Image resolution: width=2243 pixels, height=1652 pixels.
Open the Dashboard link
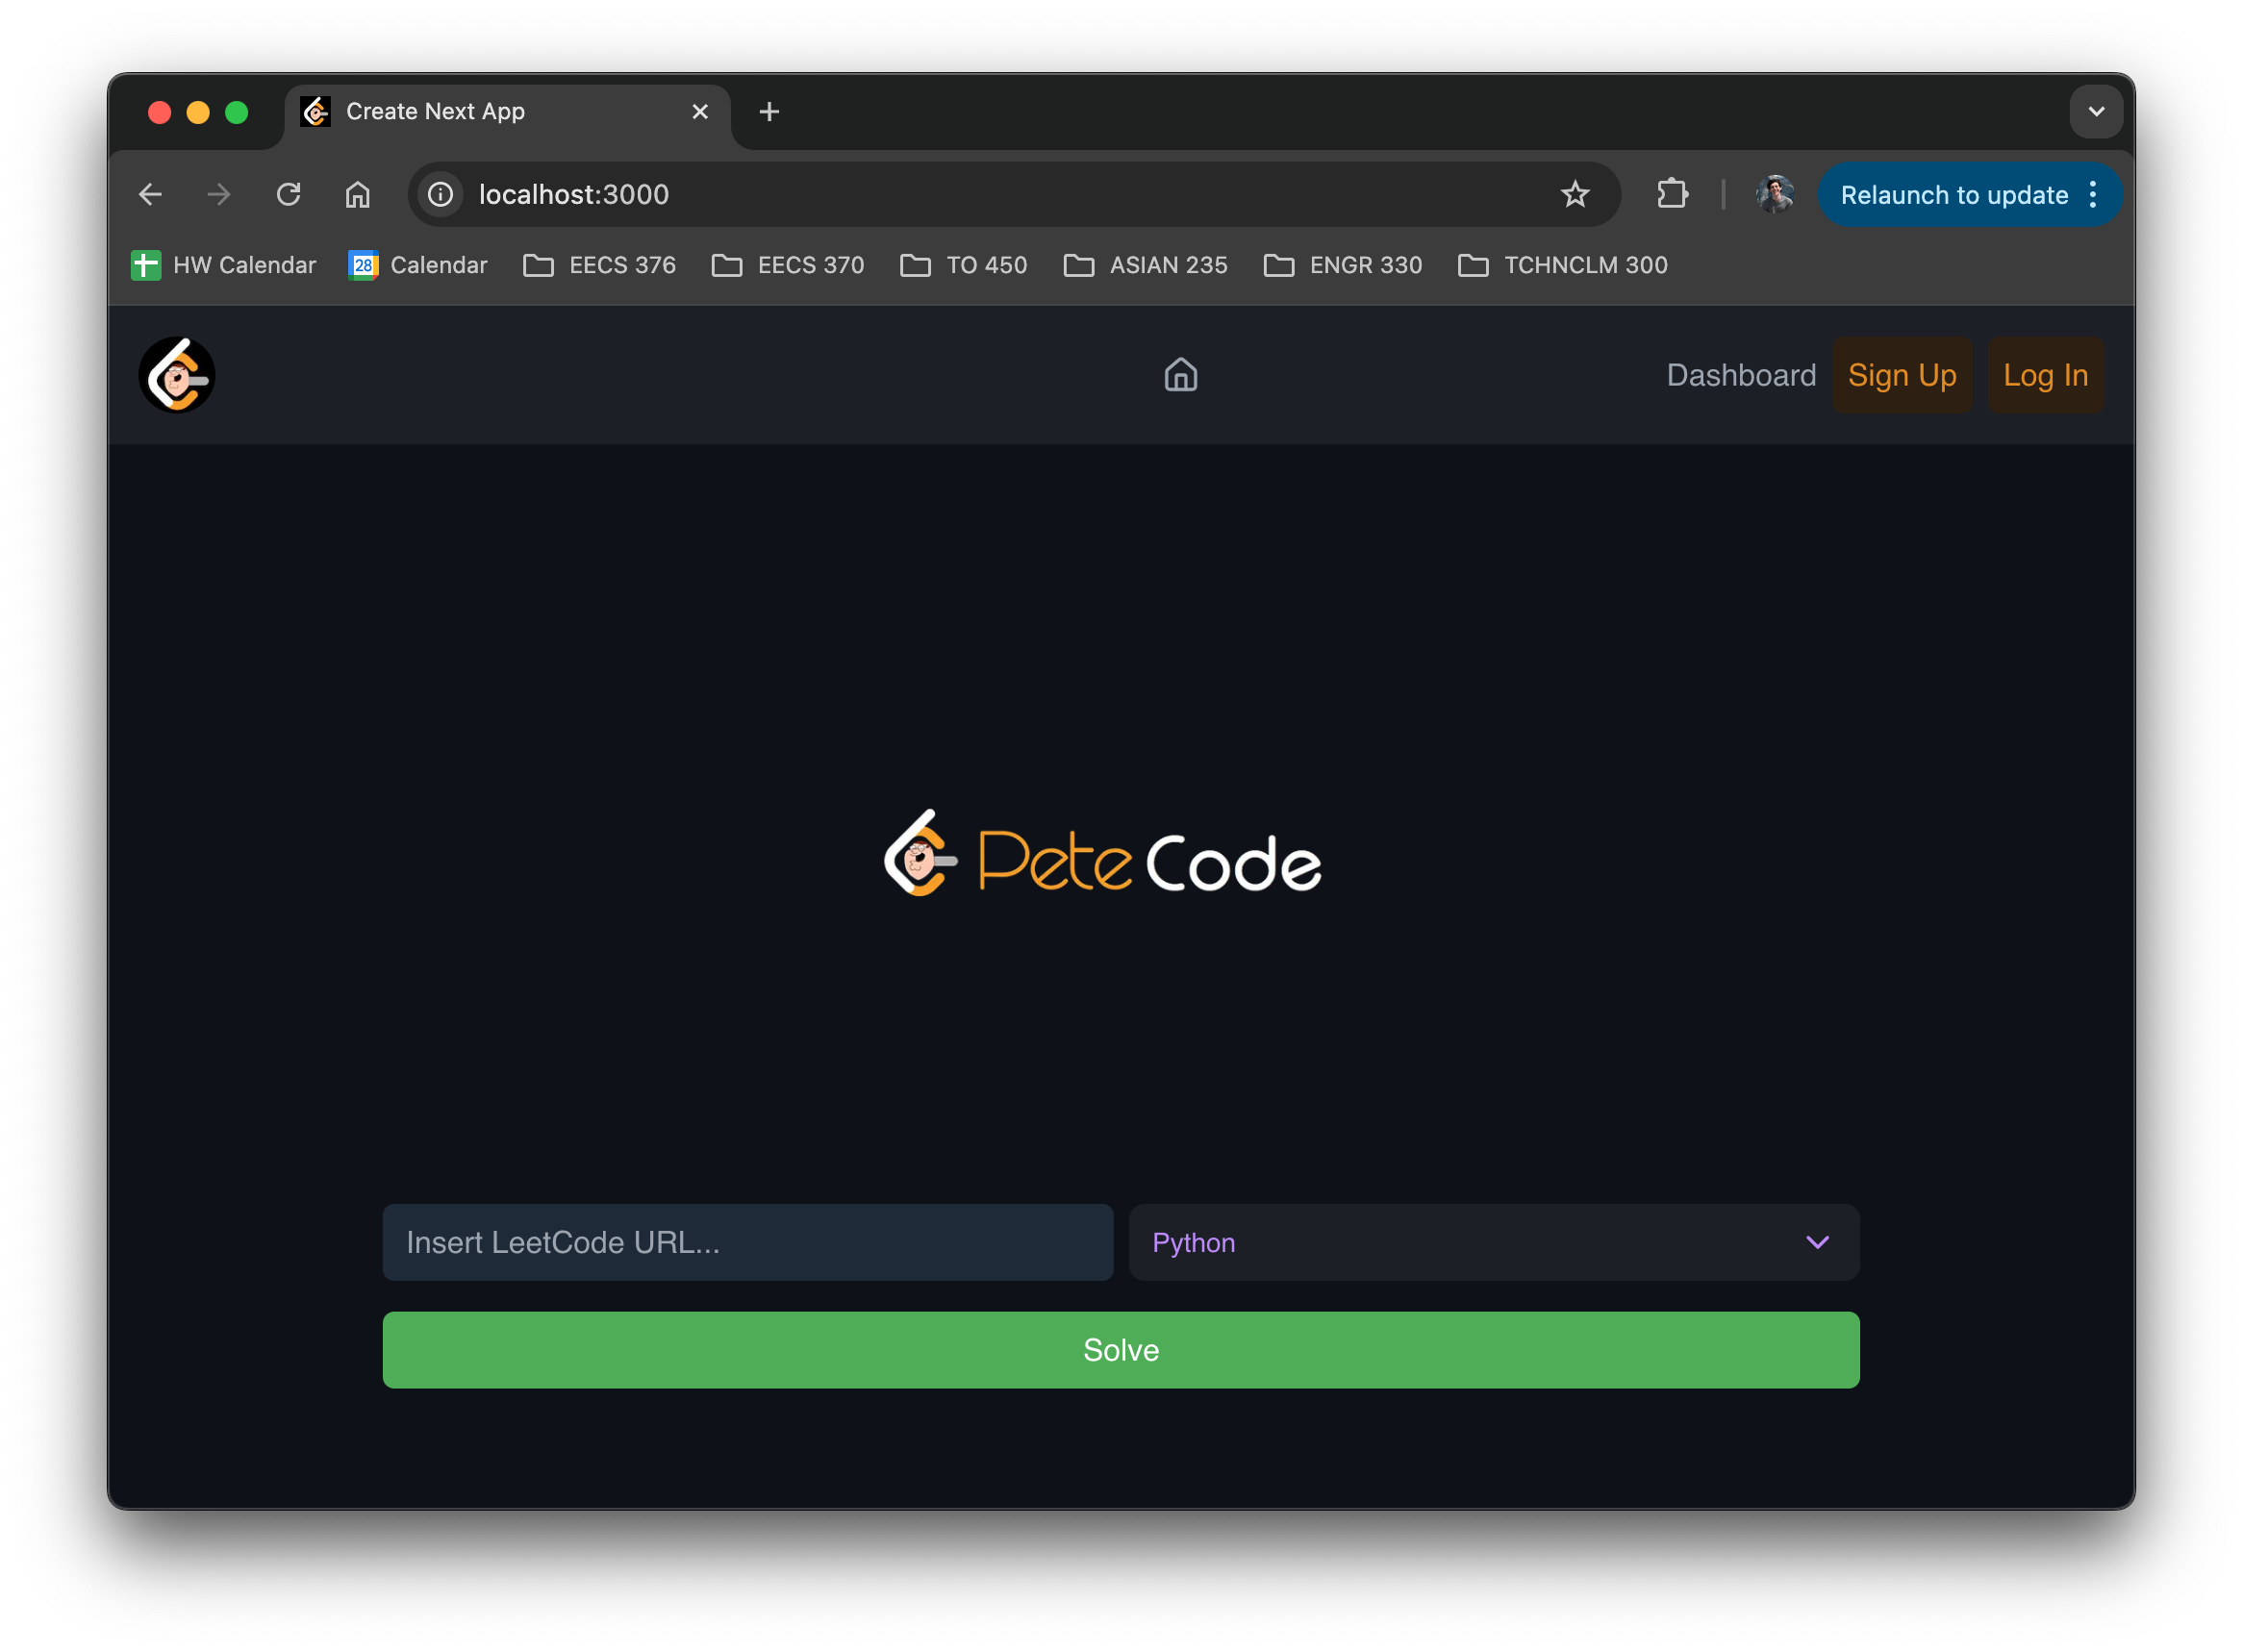[1740, 375]
